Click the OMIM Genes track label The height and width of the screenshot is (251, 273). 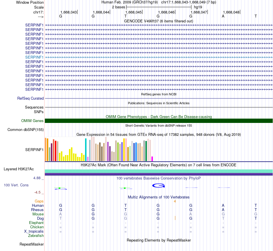32,121
